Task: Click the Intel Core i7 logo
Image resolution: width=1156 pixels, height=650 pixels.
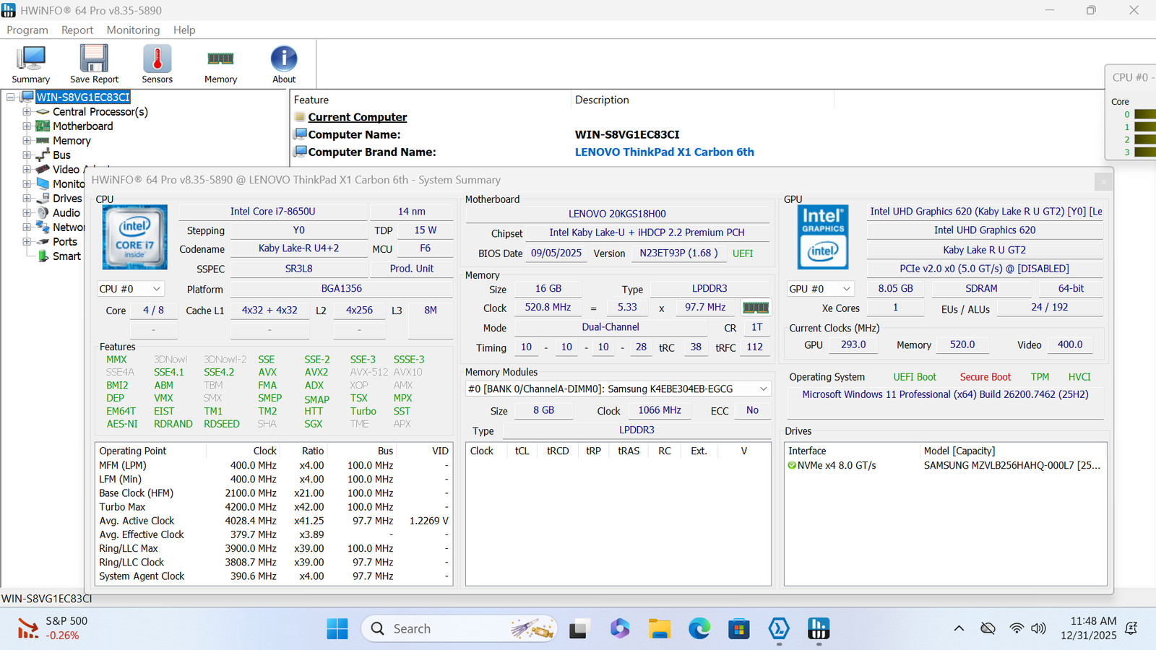Action: coord(135,237)
